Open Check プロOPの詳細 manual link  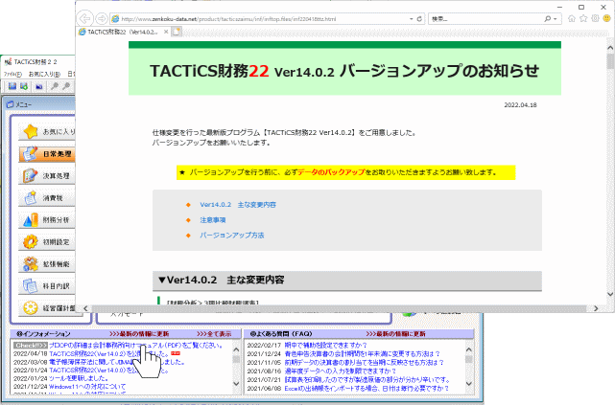pos(137,345)
